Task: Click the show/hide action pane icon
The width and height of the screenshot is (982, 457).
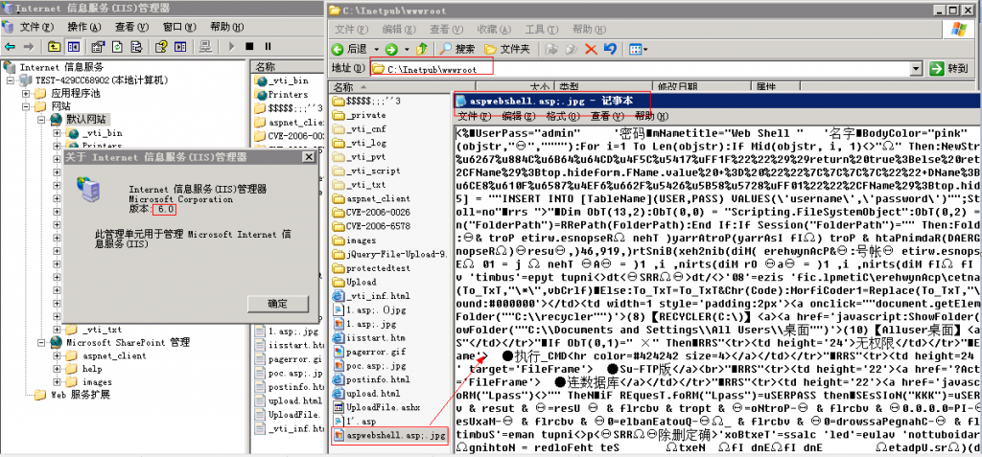Action: tap(179, 46)
